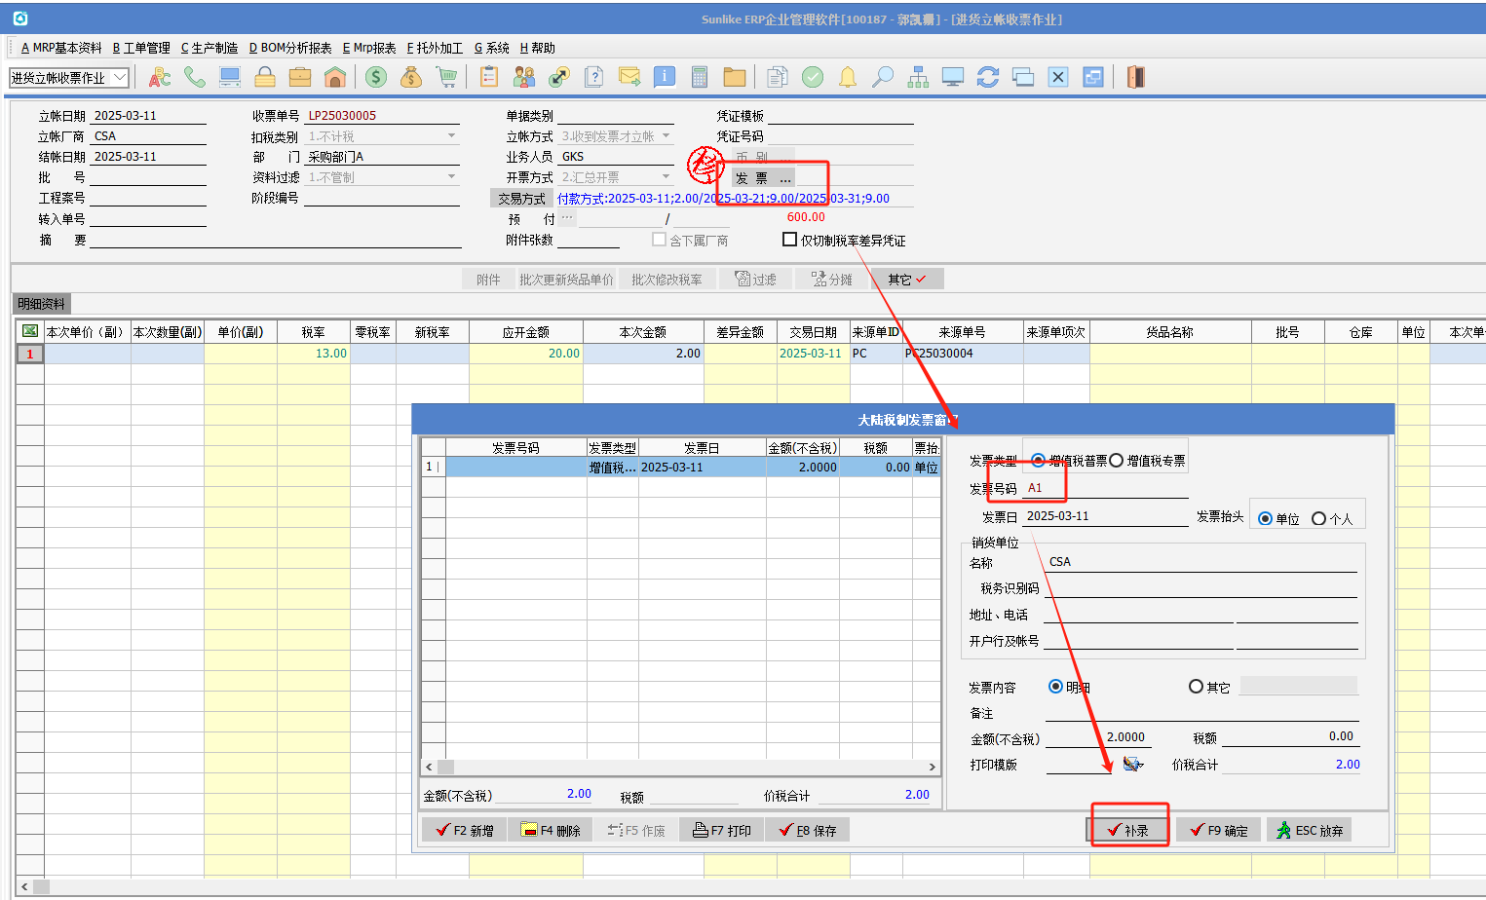Viewport: 1486px width, 900px height.
Task: Open the magnifying glass search tool
Action: click(883, 78)
